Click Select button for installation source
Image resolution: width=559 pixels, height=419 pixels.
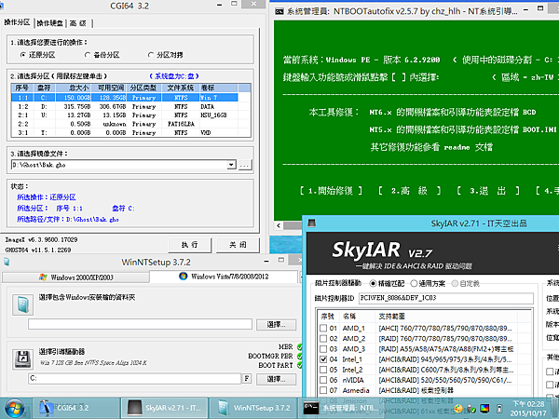tap(277, 324)
